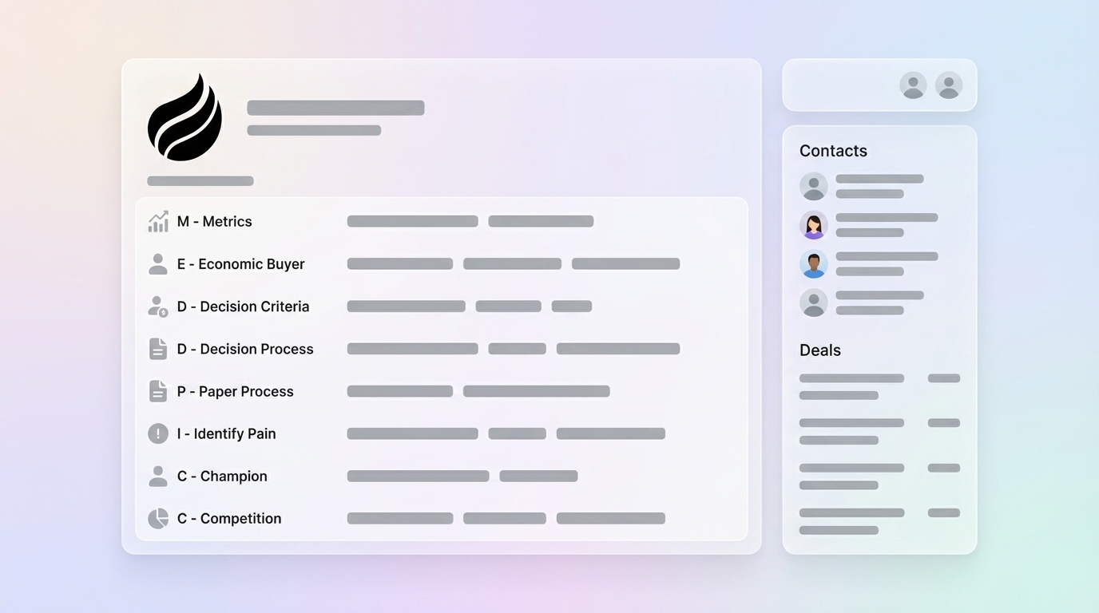
Task: Click the black flame company logo
Action: point(184,118)
